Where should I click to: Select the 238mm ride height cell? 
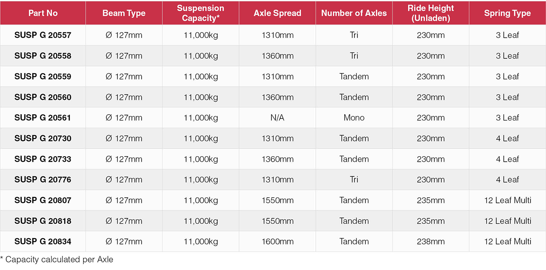pos(430,241)
